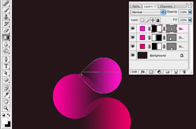Close the Layers tab
The height and width of the screenshot is (129, 196).
pos(155,6)
